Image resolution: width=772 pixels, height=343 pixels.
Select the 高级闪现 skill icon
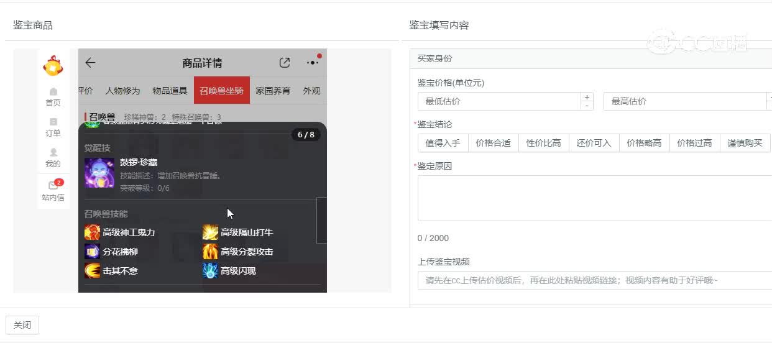coord(210,271)
